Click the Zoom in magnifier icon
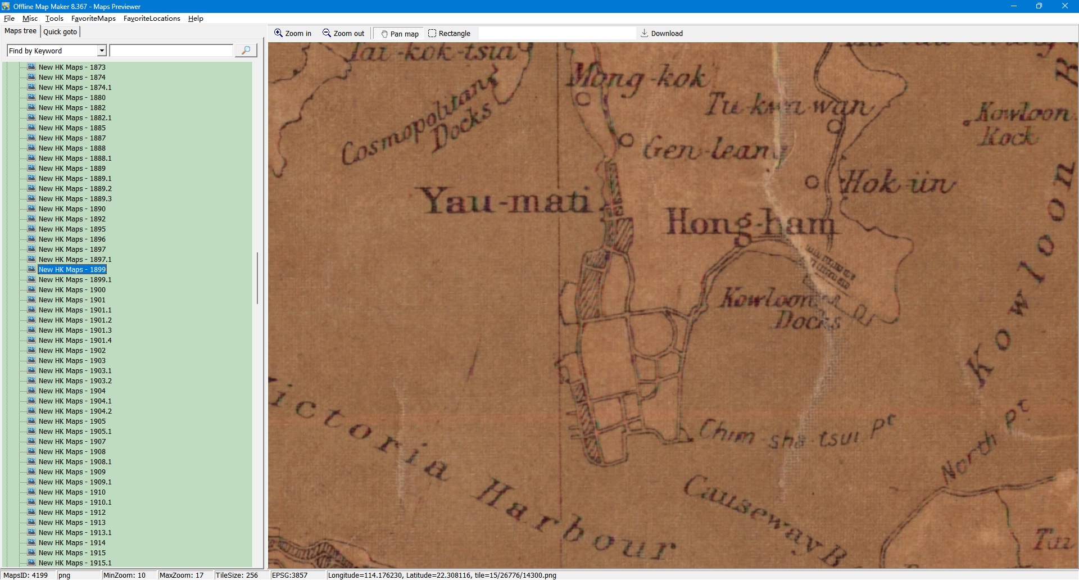Viewport: 1079px width, 580px height. 278,33
